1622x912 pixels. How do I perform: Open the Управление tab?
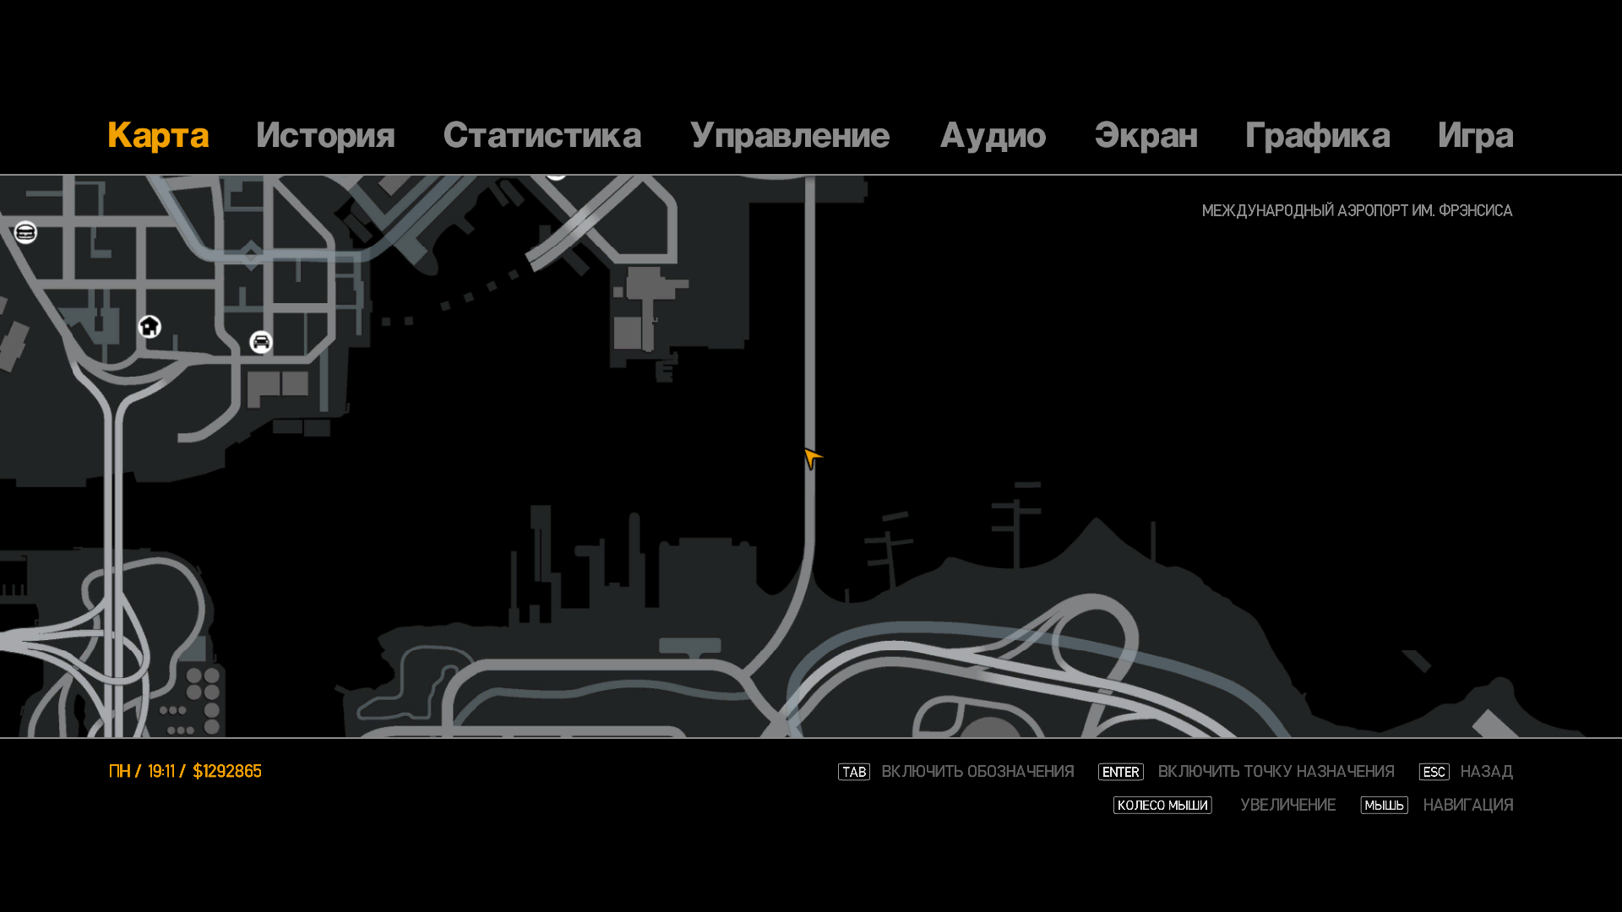click(x=789, y=136)
